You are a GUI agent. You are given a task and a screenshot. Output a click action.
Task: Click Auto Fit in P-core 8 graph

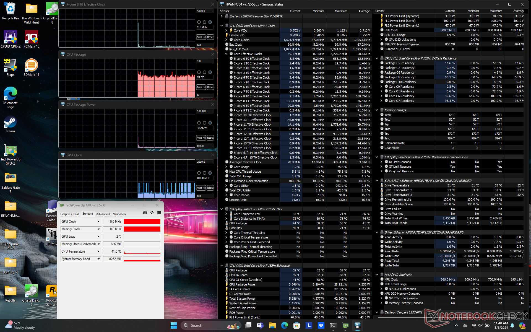coord(201,37)
